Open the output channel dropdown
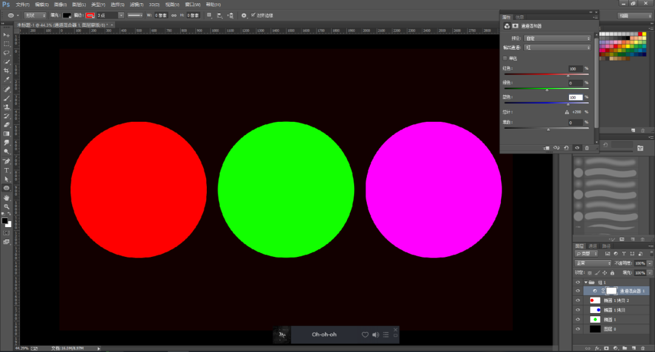The width and height of the screenshot is (655, 352). [557, 47]
